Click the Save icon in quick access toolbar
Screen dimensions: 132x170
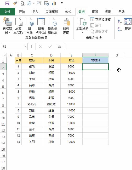click(7, 3)
